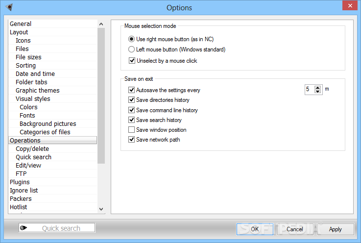361x243 pixels.
Task: Select Graphic themes category
Action: (53, 90)
